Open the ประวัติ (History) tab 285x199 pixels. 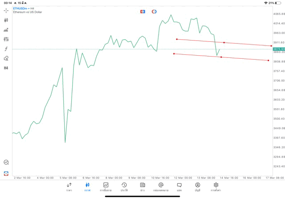click(x=124, y=187)
